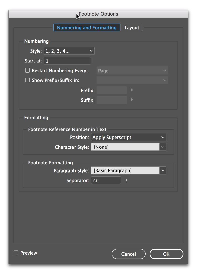Click the Start at input field

click(67, 60)
